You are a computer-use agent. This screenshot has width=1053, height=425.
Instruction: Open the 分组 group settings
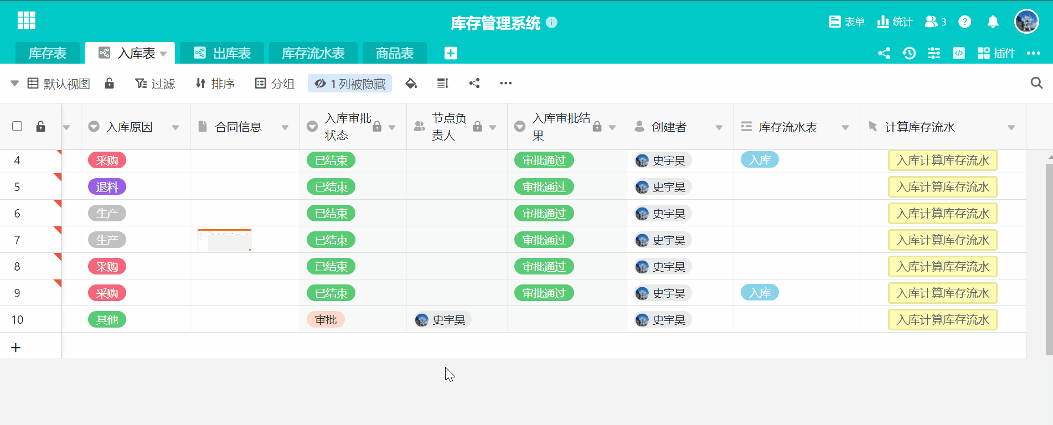pos(275,84)
